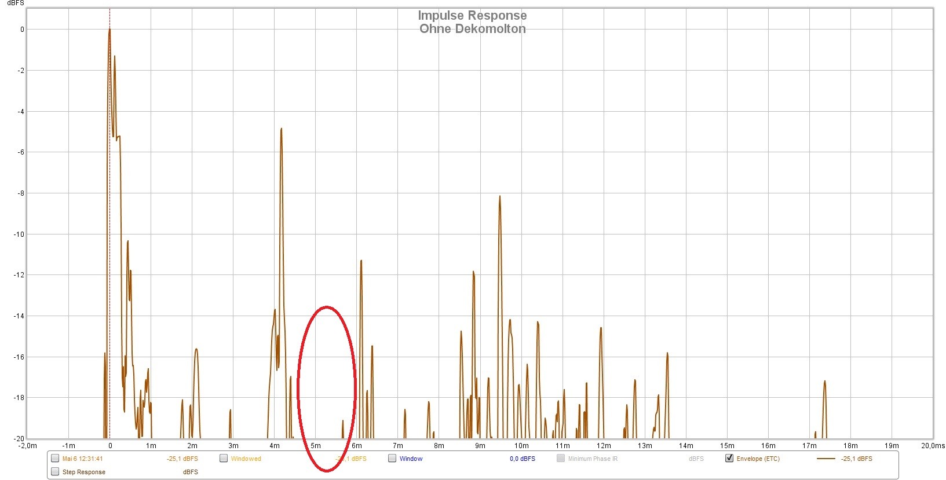Enable the Step Response checkbox

(55, 471)
